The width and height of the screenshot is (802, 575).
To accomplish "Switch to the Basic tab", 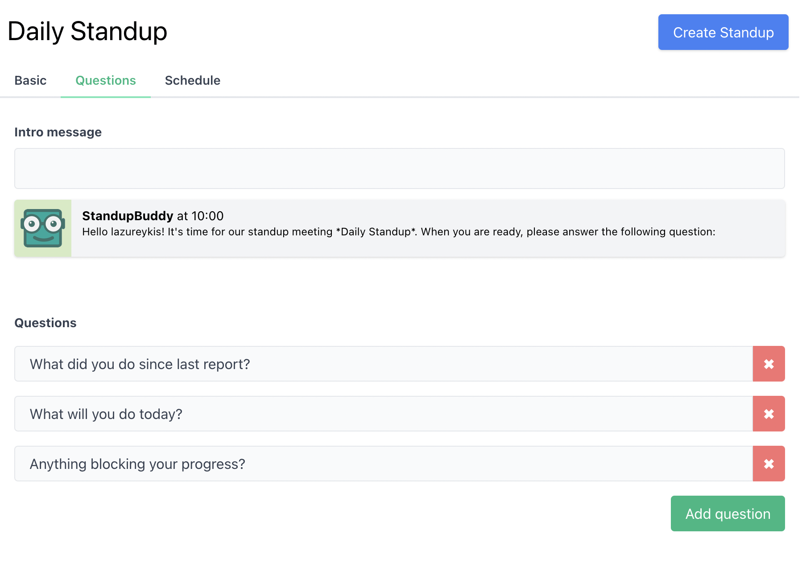I will tap(30, 80).
